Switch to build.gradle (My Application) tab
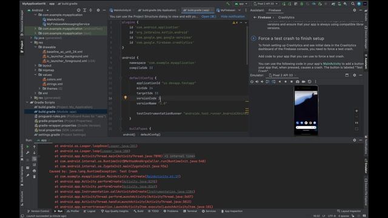Image resolution: width=388 pixels, height=218 pixels. (158, 10)
